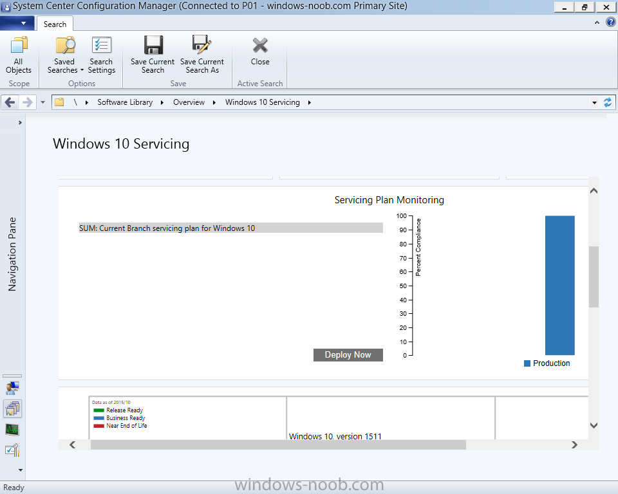Screen dimensions: 618x494
Task: Click the Navigation Pane vertical label
Action: coord(12,254)
